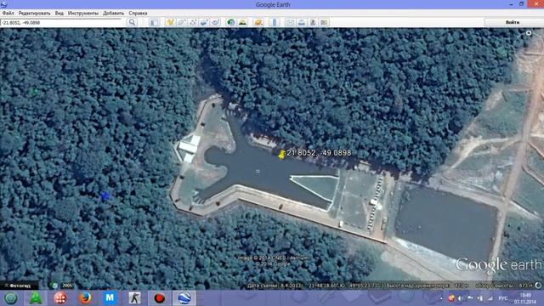Select the ruler tool
544x306 pixels.
[x=275, y=23]
